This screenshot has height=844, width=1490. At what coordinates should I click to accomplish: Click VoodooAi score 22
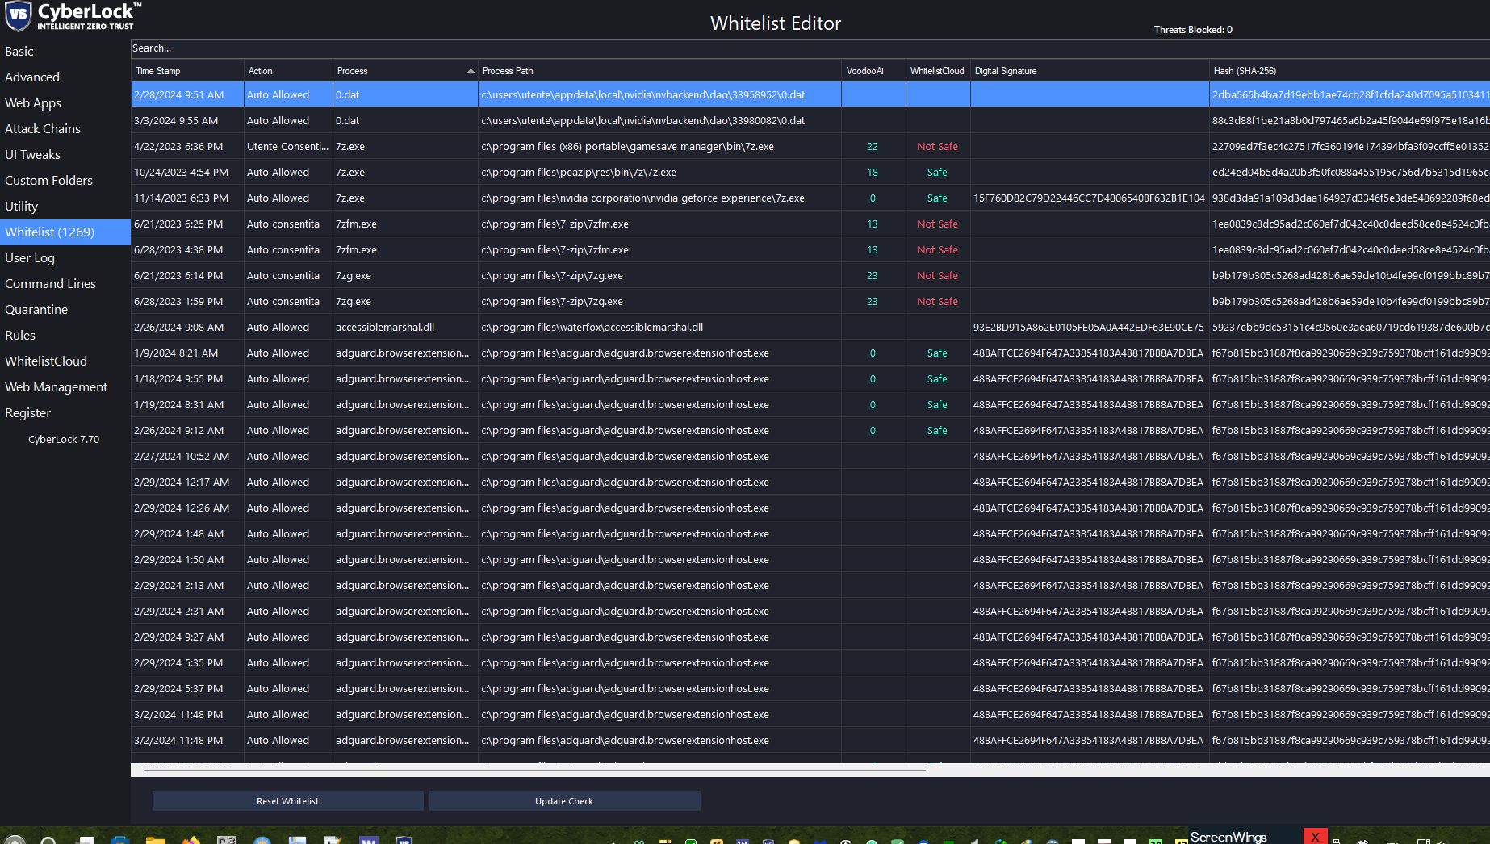click(x=873, y=146)
